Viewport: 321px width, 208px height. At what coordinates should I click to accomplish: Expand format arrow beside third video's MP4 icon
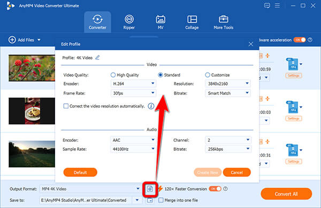(301, 150)
